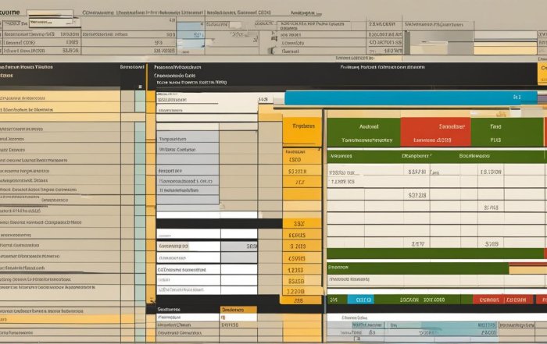
Task: Click the orange cell at the top right edge
Action: [542, 73]
